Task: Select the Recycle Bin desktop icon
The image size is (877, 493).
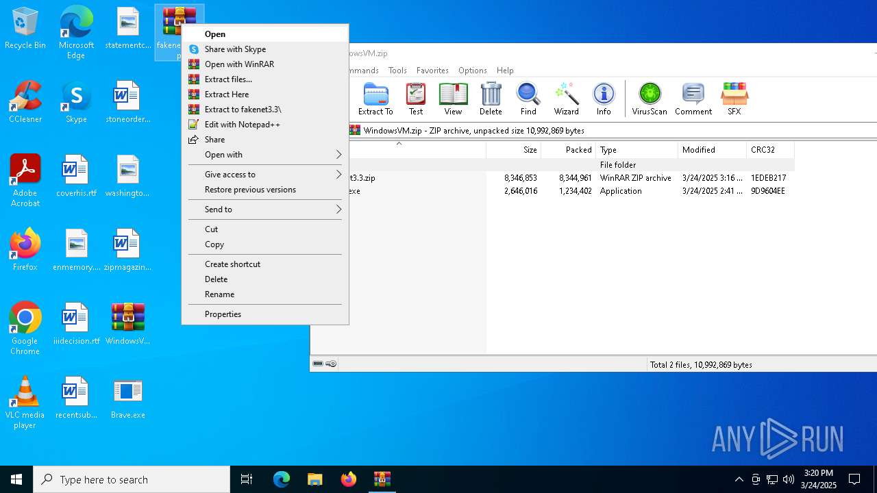Action: click(x=25, y=28)
